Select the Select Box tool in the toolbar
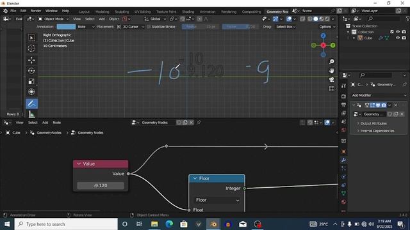The width and height of the screenshot is (410, 230). click(31, 38)
